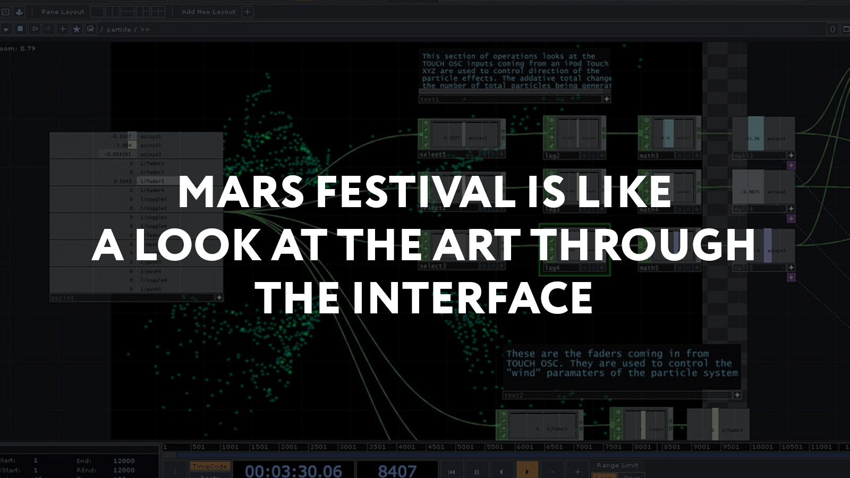
Task: Click the 5001 mark on timeline ruler
Action: click(x=465, y=447)
